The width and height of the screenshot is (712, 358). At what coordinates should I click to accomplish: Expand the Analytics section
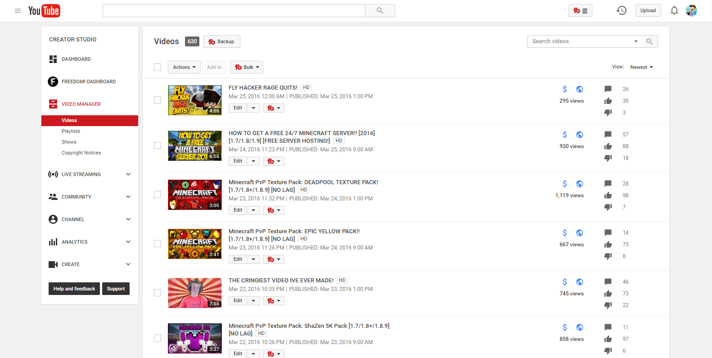(x=128, y=242)
